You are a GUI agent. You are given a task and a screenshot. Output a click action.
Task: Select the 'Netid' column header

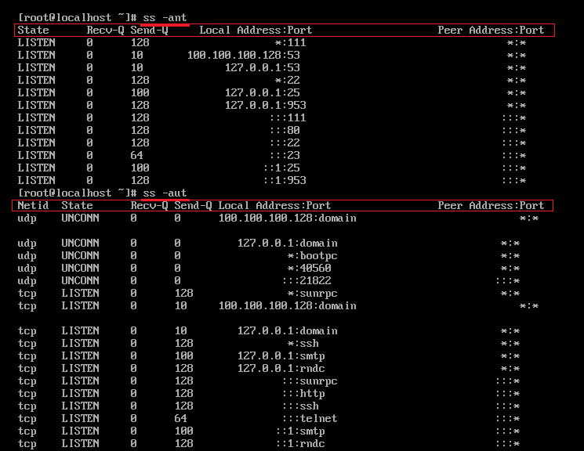pos(33,205)
